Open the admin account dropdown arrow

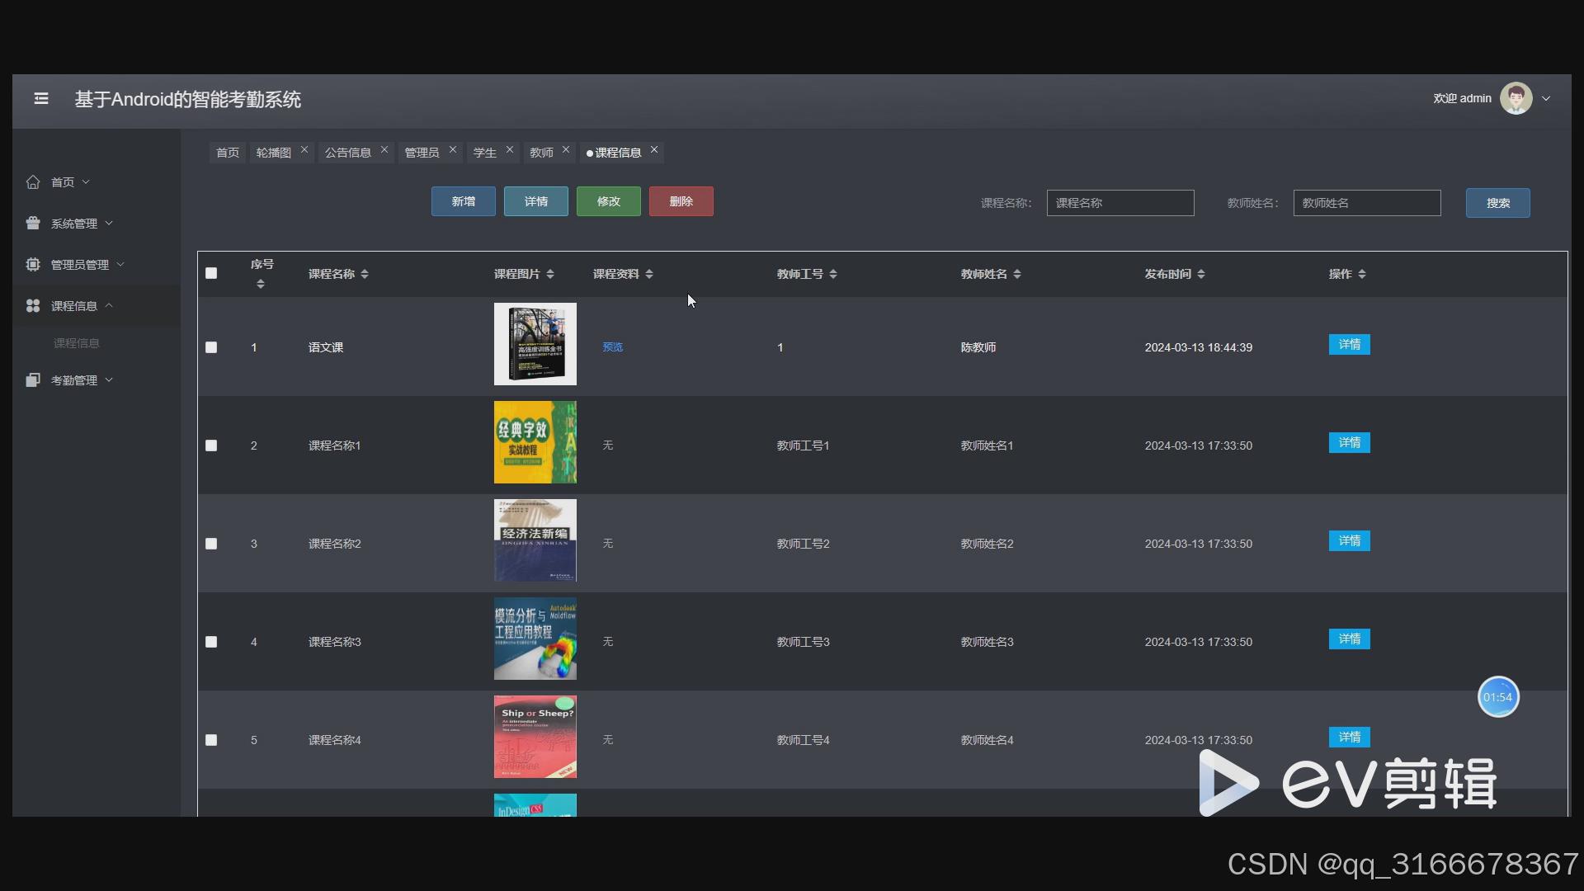click(1546, 99)
